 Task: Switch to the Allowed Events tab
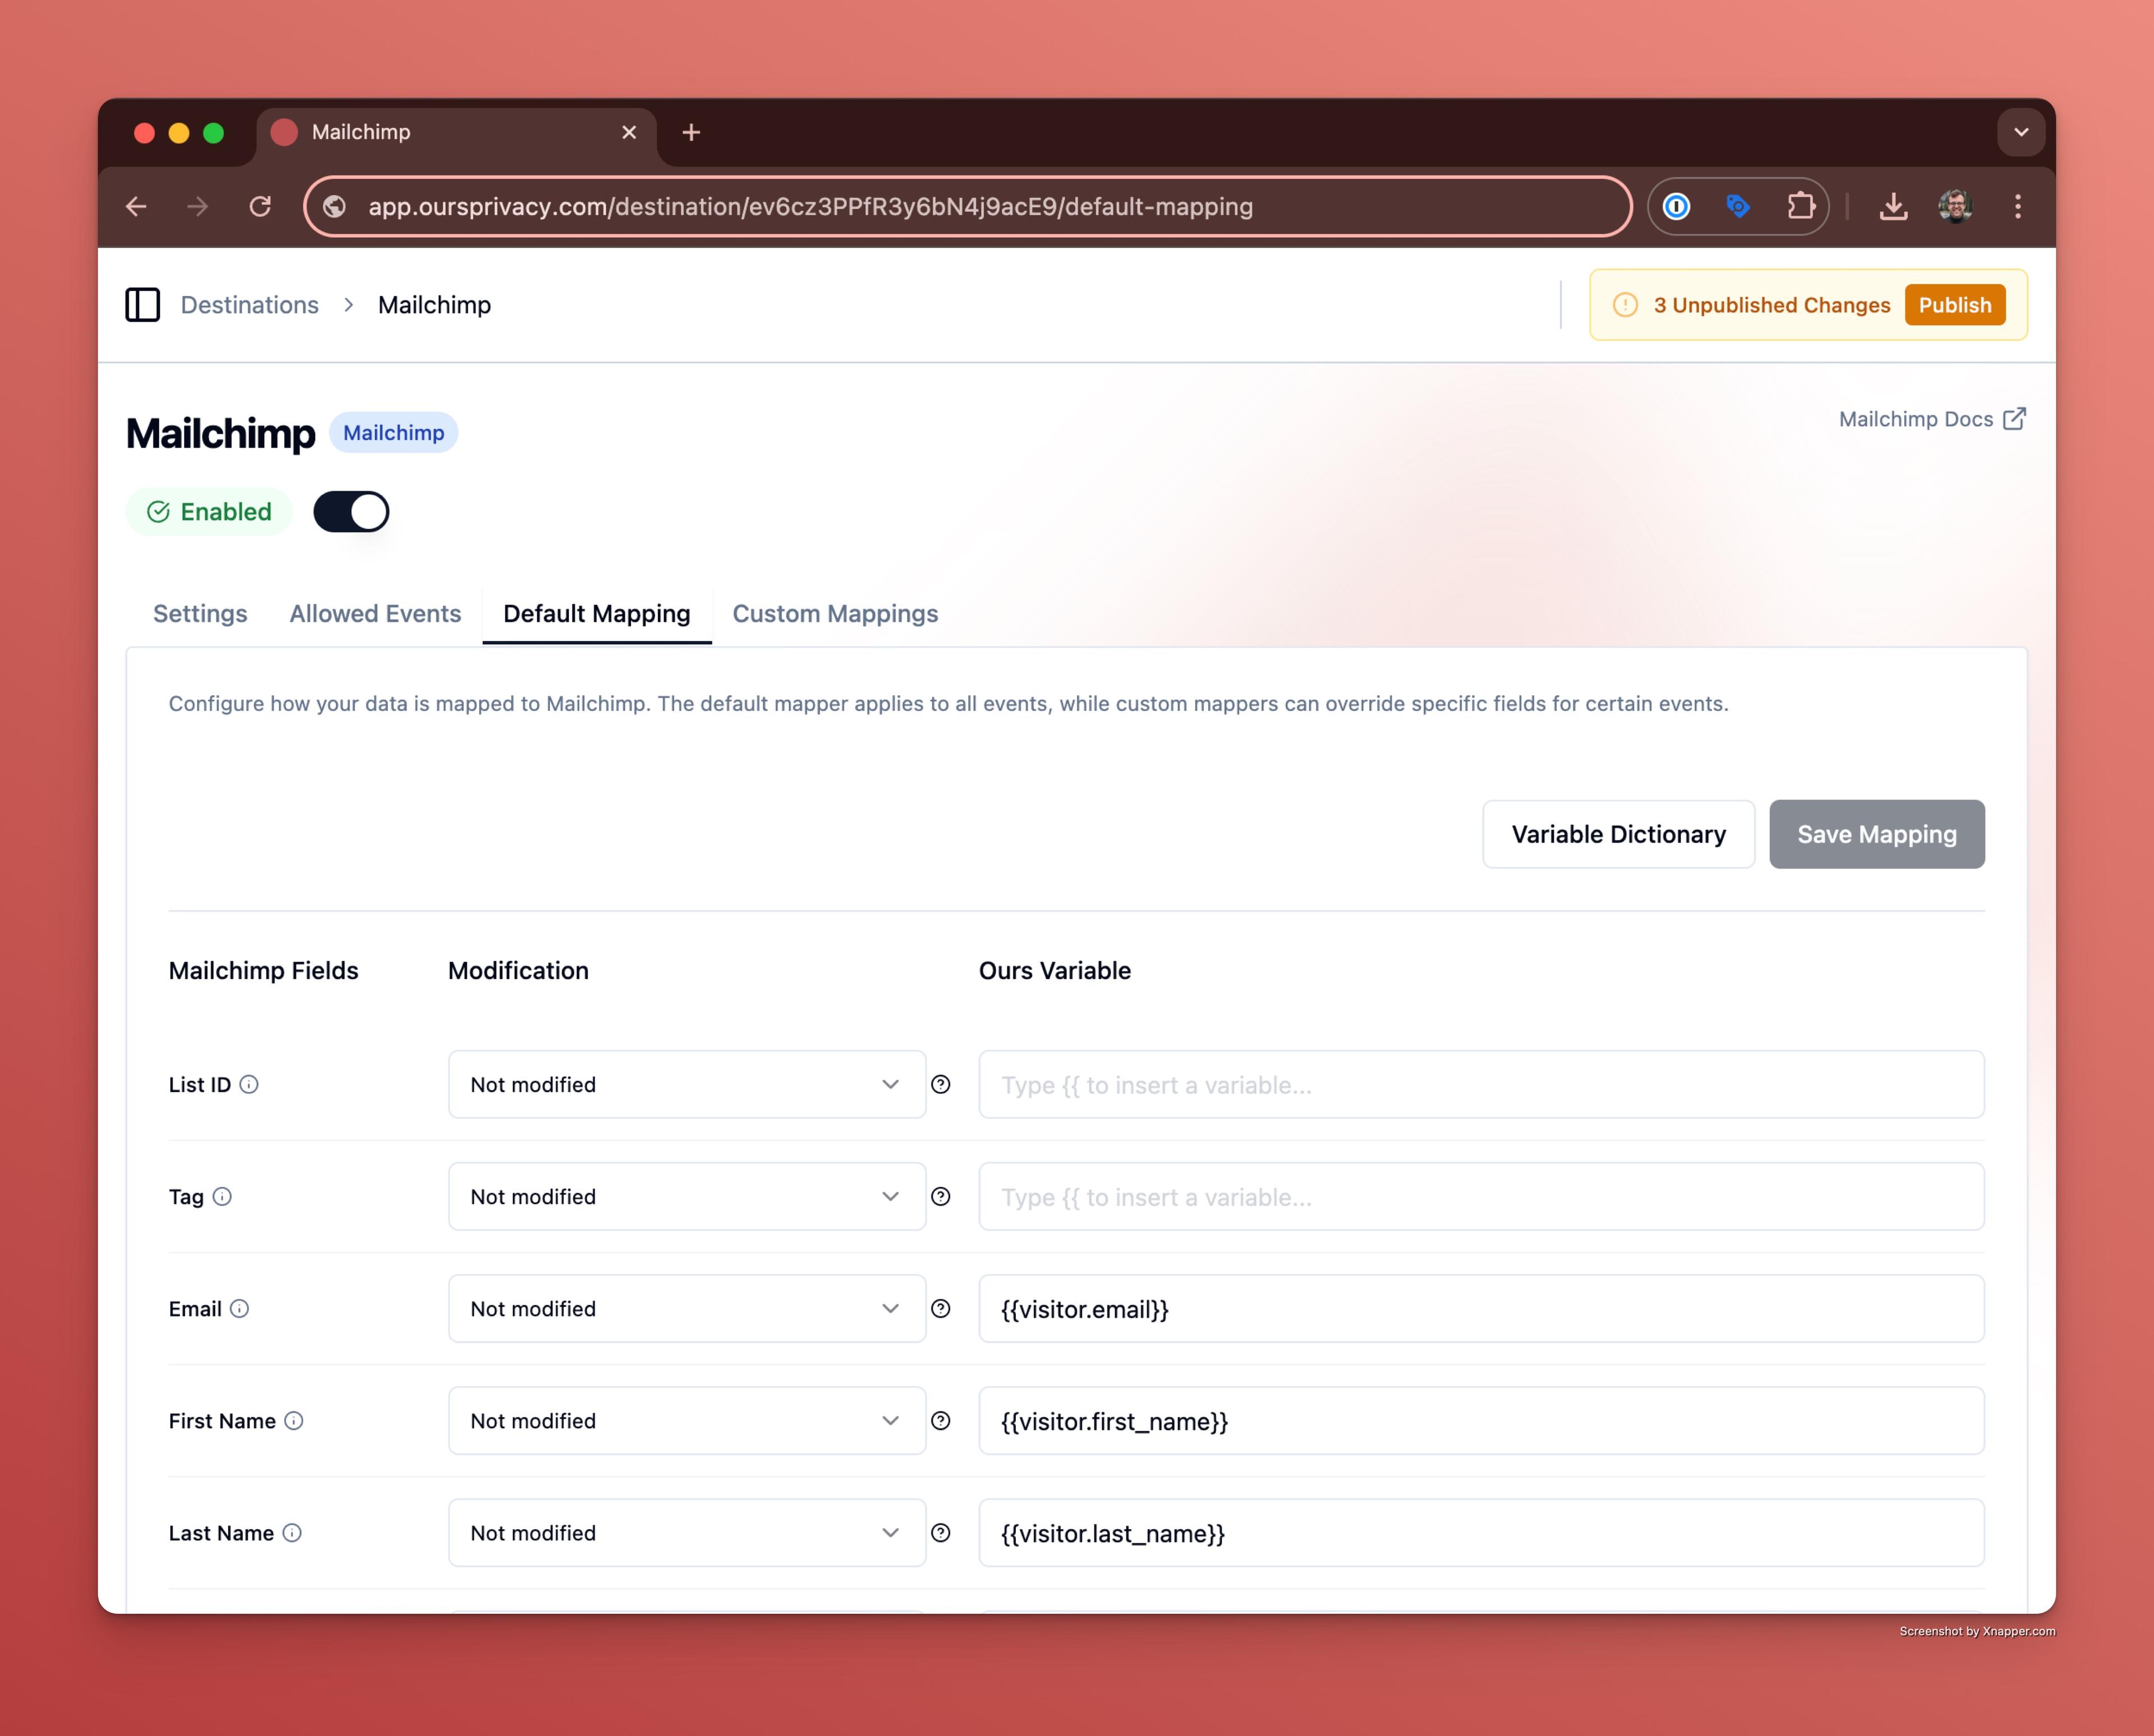pos(375,613)
